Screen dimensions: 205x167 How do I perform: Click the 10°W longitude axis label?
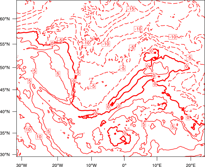tap(91, 165)
